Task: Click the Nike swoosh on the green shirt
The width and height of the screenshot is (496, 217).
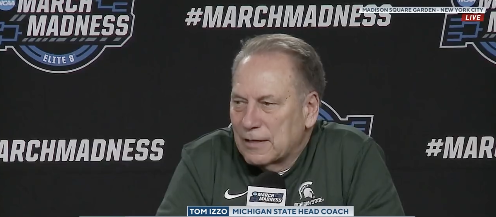Action: click(235, 194)
